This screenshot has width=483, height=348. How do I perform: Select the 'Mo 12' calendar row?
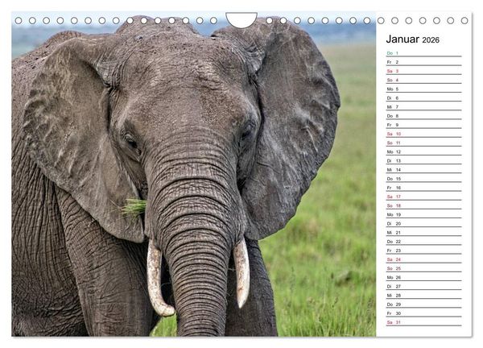(x=424, y=151)
